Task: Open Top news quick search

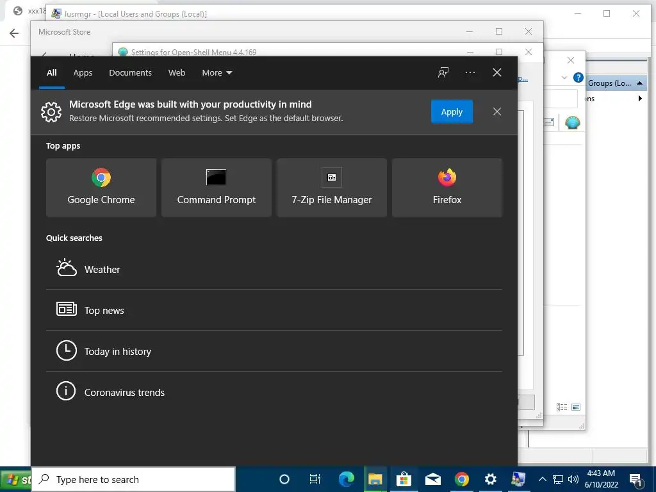Action: coord(274,310)
